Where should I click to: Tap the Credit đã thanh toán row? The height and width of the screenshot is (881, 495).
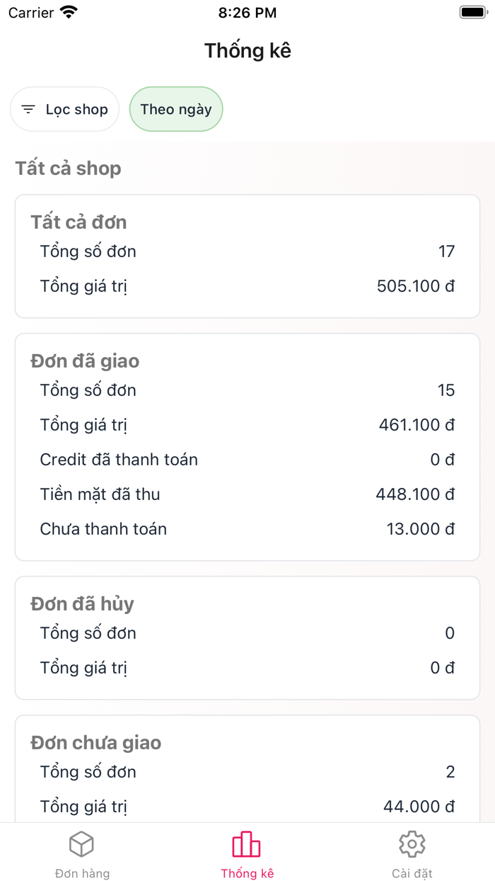pyautogui.click(x=248, y=460)
